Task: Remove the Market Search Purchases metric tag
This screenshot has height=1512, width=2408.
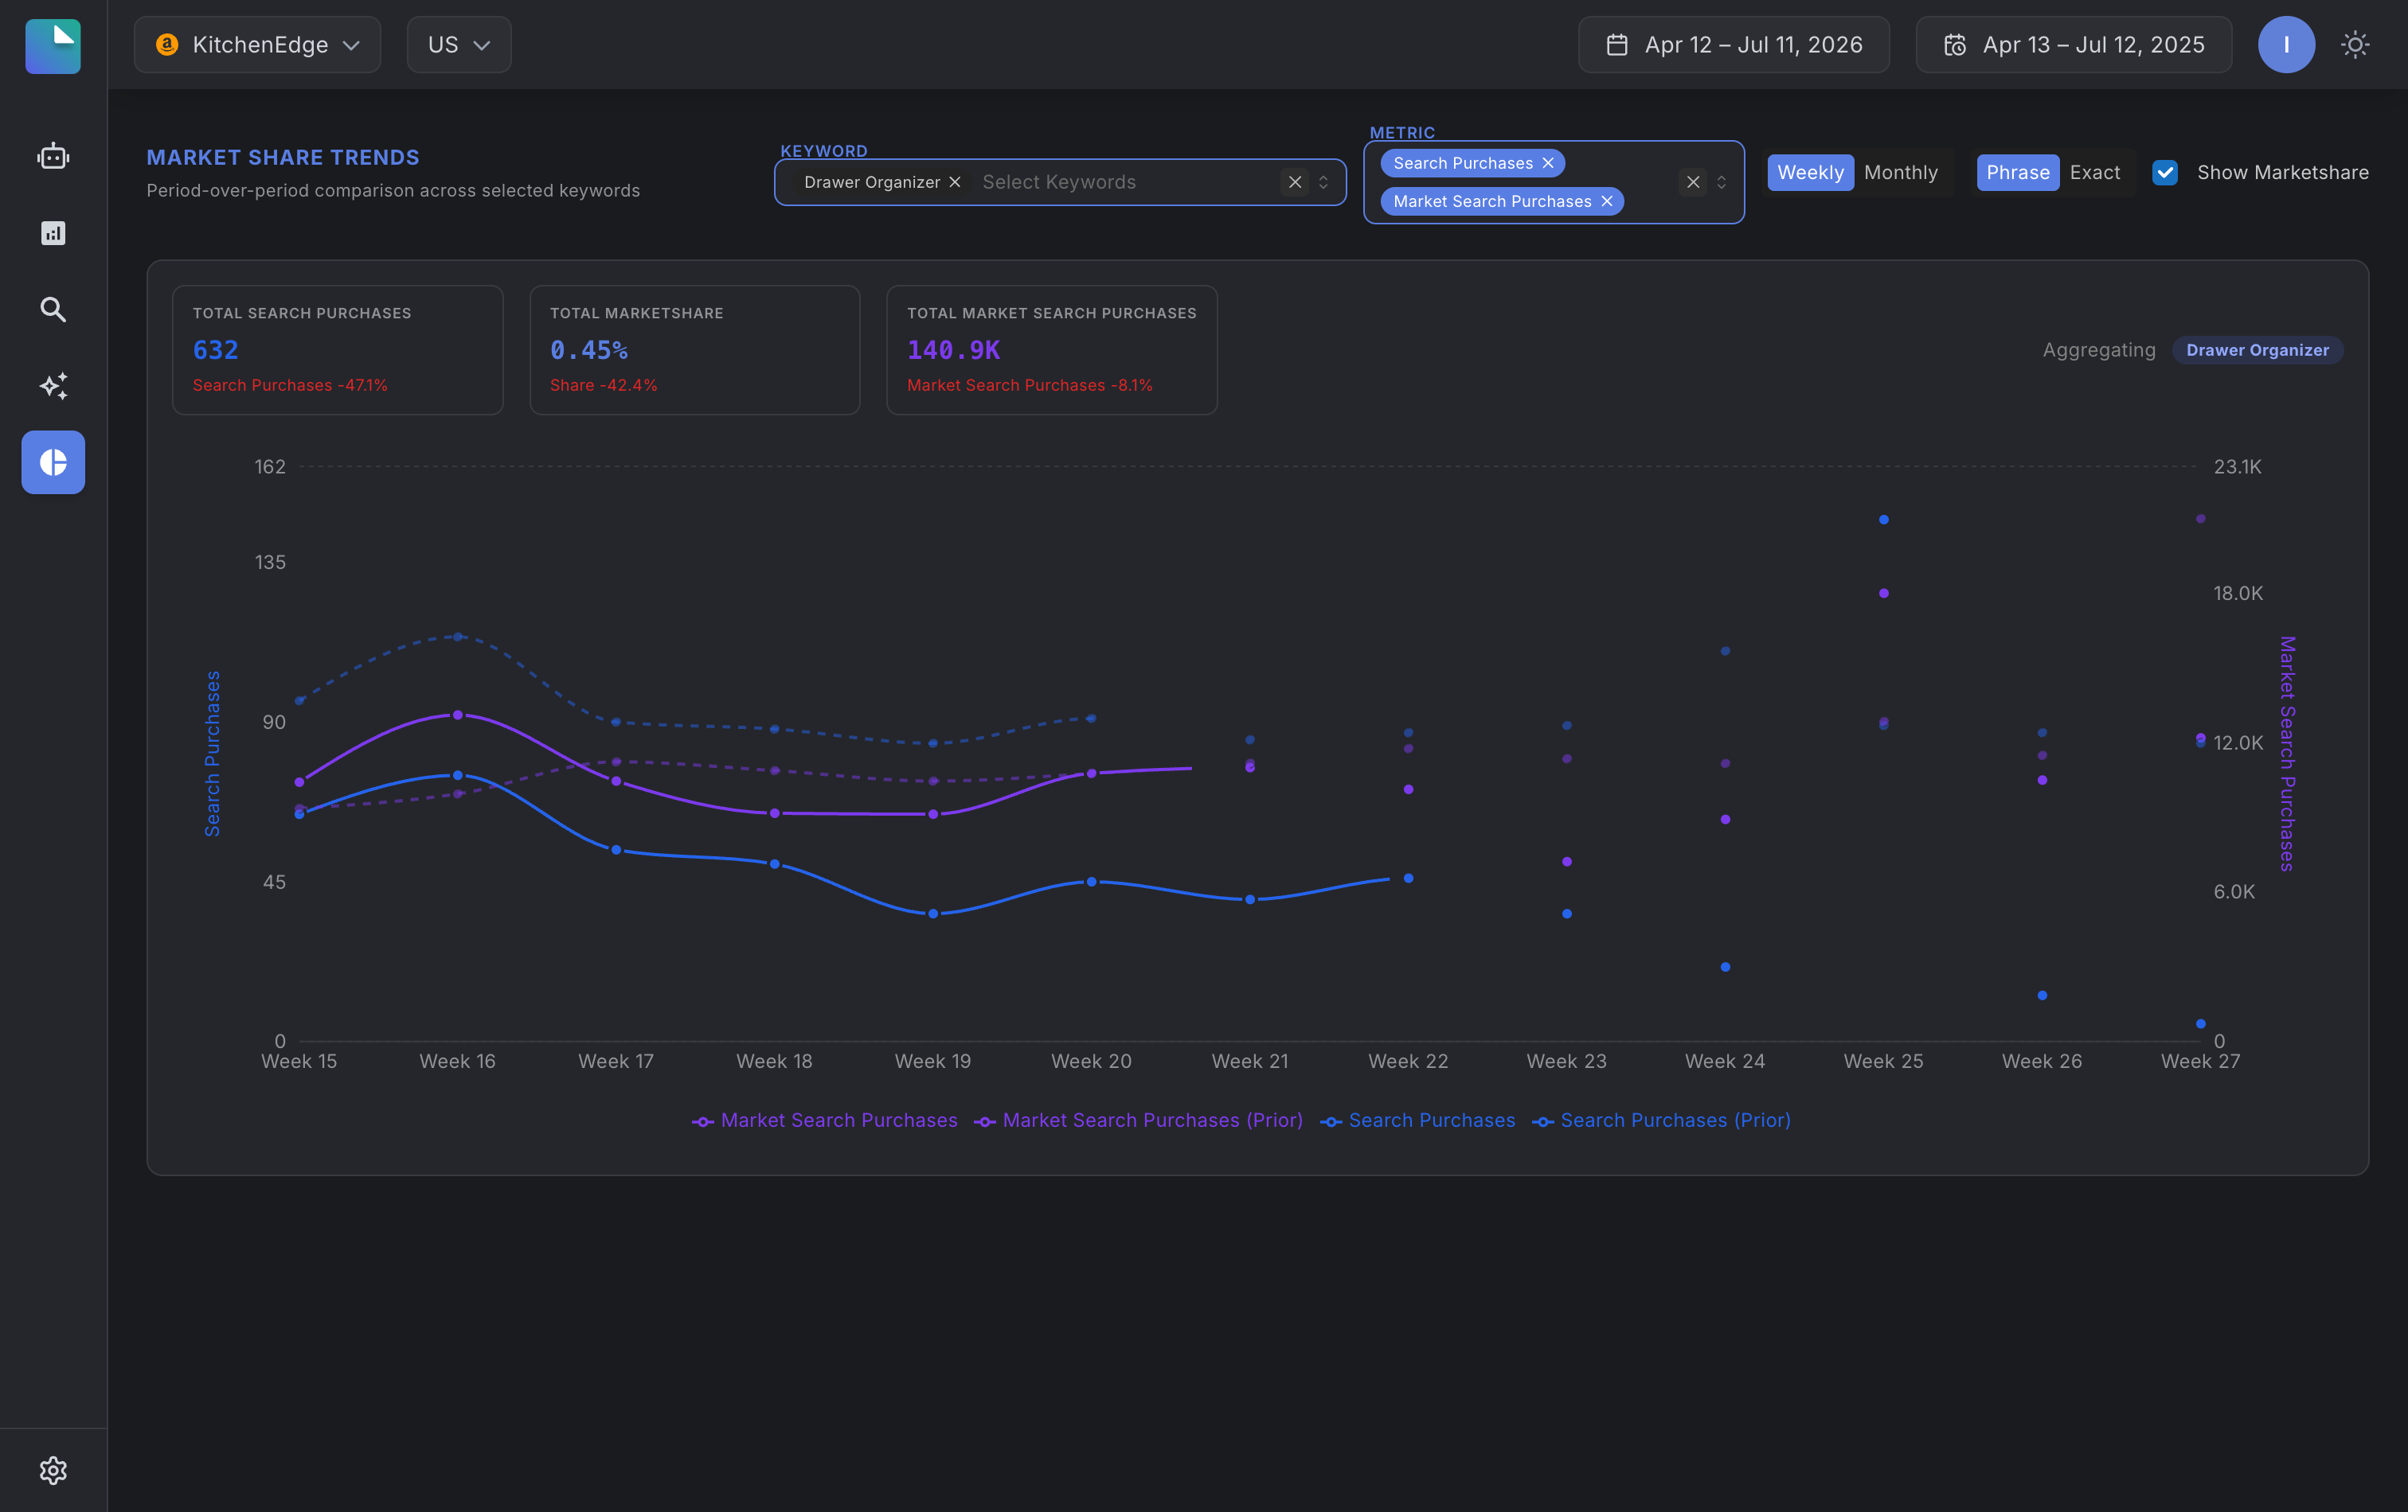Action: tap(1607, 202)
